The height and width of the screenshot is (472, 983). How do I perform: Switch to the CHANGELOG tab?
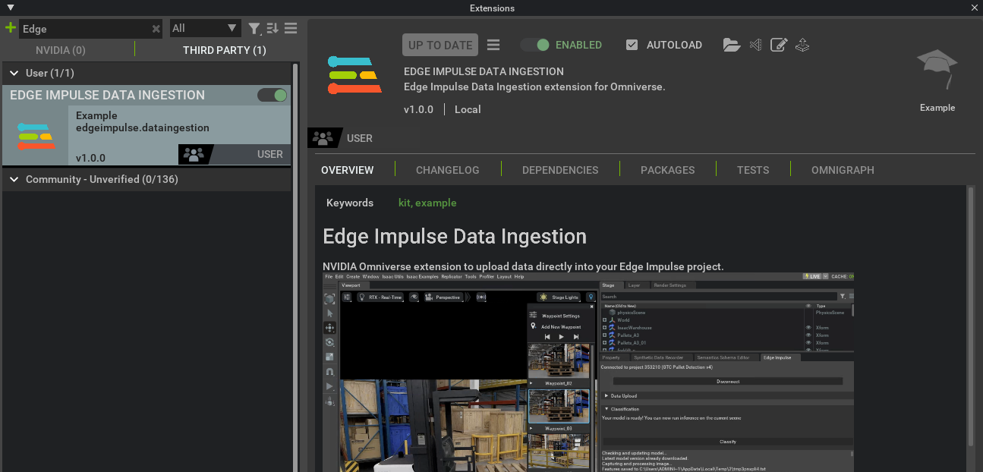coord(447,170)
